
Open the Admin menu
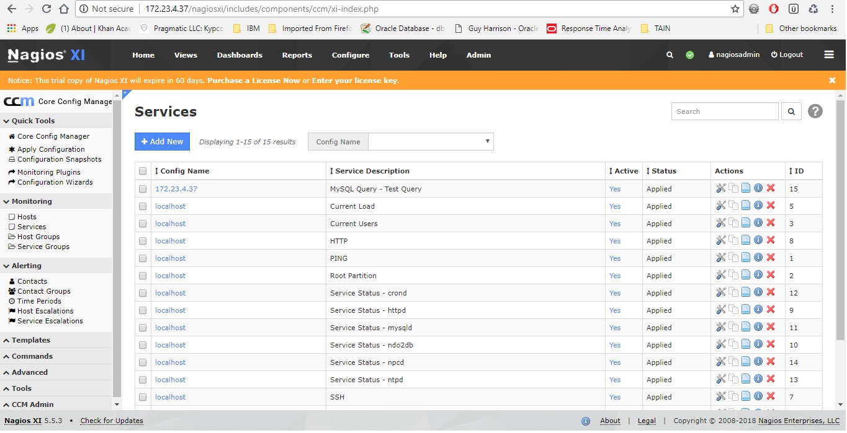[x=478, y=55]
